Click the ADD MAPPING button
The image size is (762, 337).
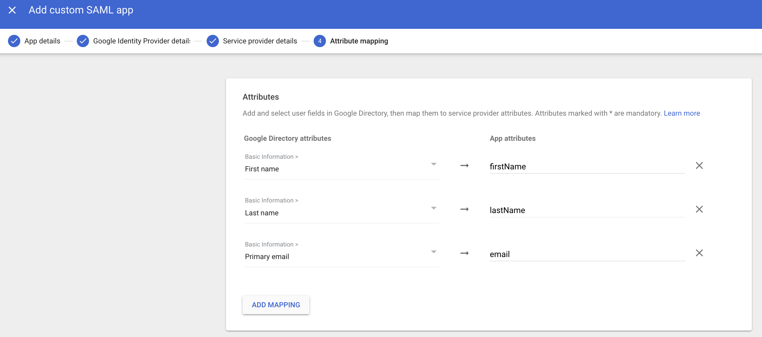pos(276,304)
